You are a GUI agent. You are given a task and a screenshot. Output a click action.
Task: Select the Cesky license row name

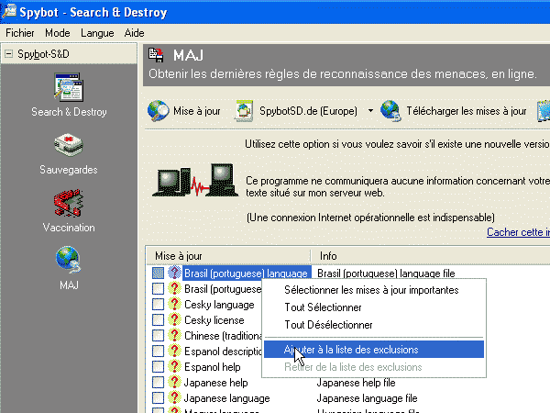(214, 320)
